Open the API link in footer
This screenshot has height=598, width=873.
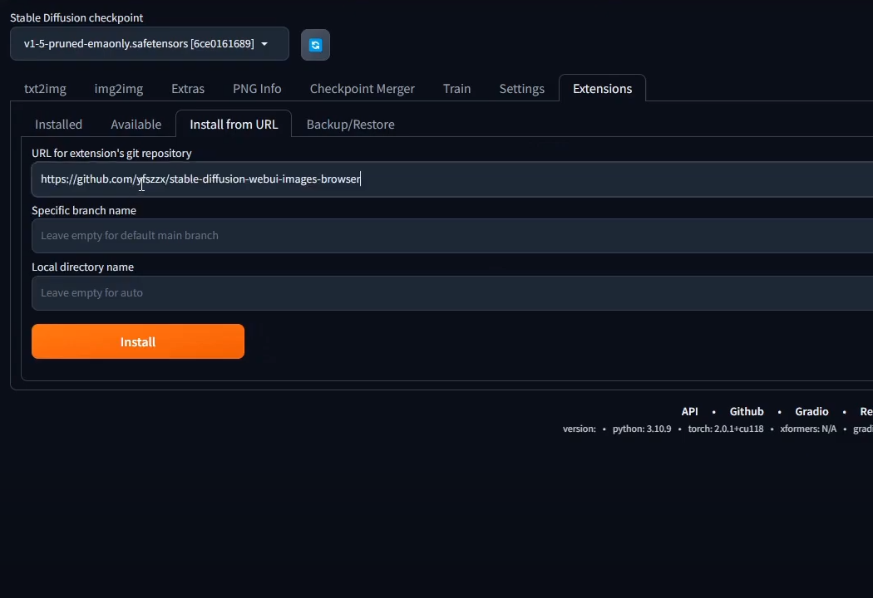click(689, 412)
